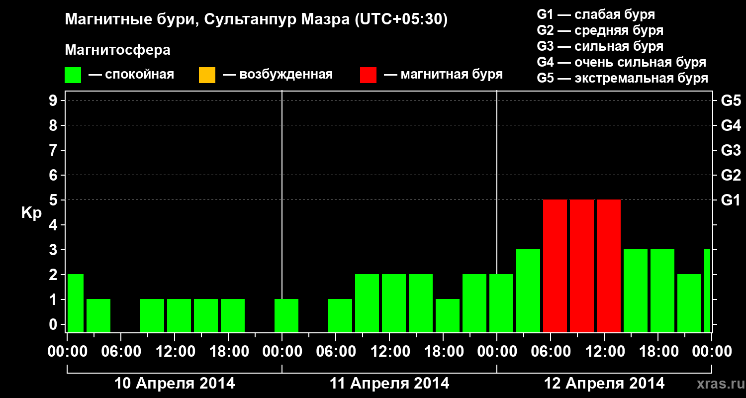Click the '11 Апреля 2014' date label
Image resolution: width=746 pixels, height=398 pixels.
(x=389, y=384)
